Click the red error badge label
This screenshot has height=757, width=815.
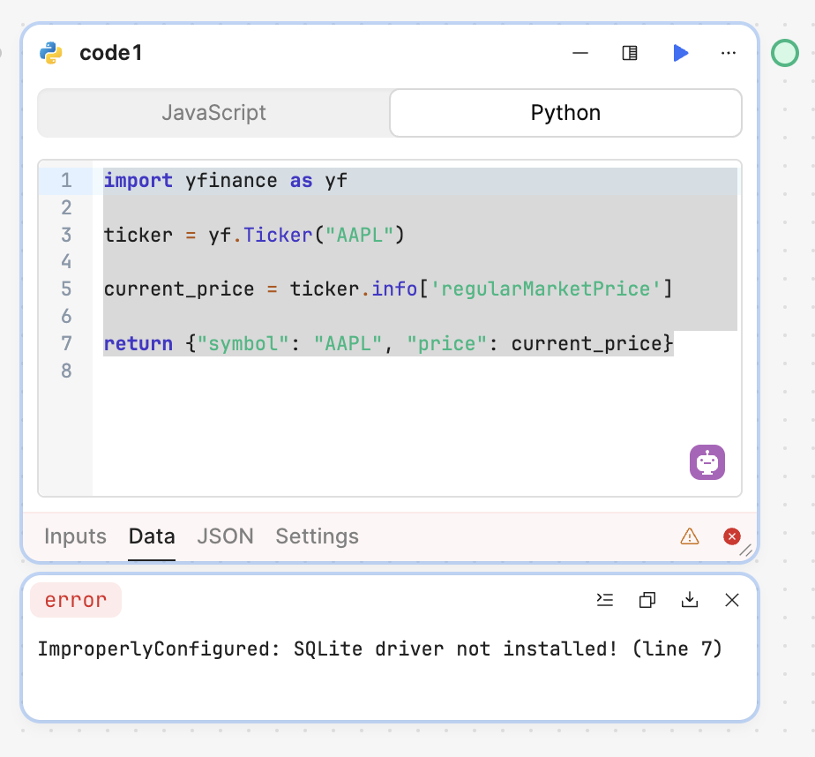(x=76, y=600)
